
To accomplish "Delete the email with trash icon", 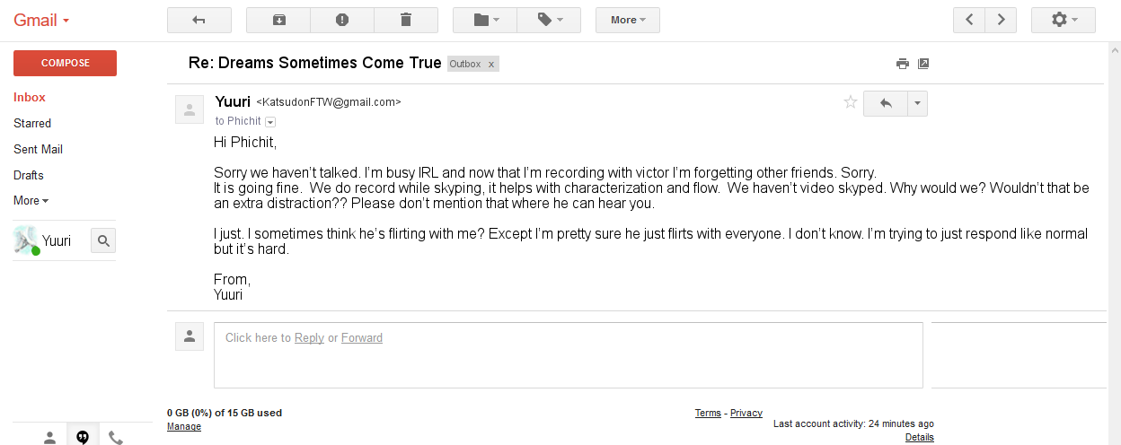I will point(406,20).
